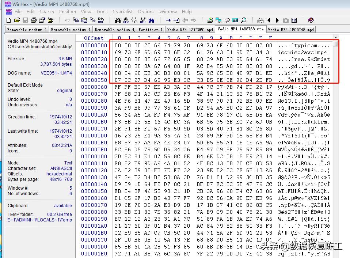The height and width of the screenshot is (258, 350).
Task: Click the State value 'original'
Action: 65,91
